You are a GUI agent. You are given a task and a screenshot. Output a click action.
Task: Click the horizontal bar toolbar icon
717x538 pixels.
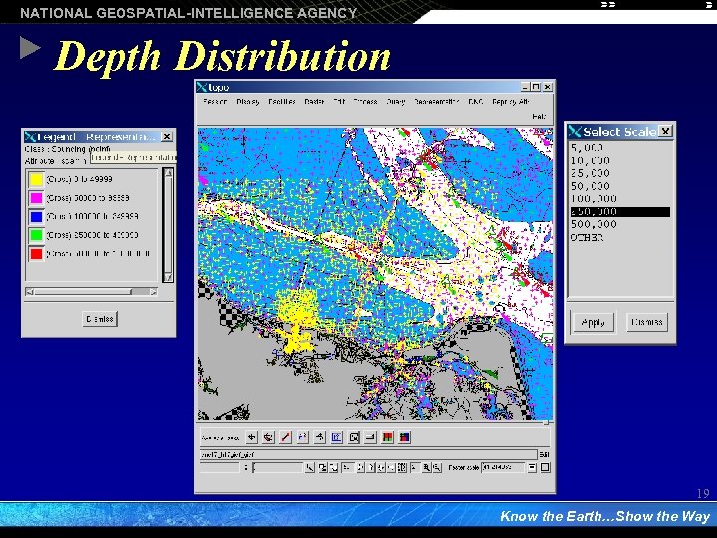click(x=370, y=437)
